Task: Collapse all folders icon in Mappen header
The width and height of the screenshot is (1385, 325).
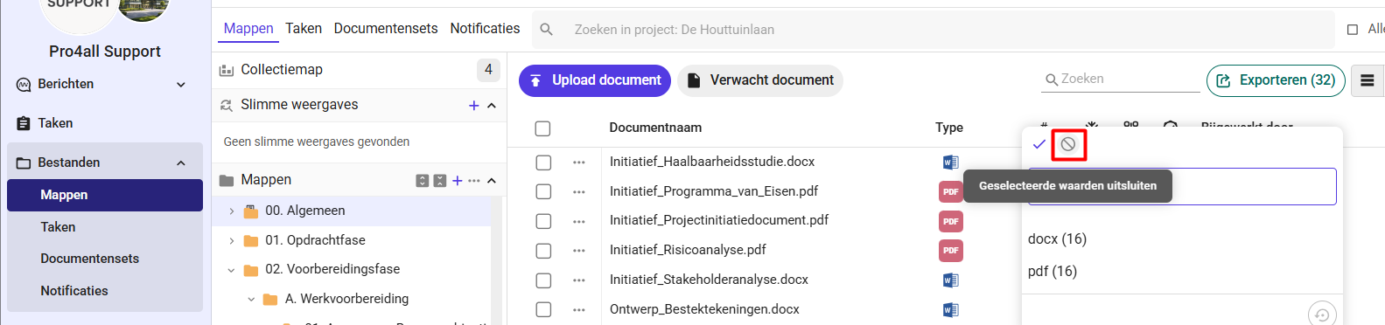Action: (440, 181)
